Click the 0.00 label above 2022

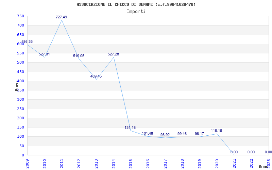click(x=251, y=152)
